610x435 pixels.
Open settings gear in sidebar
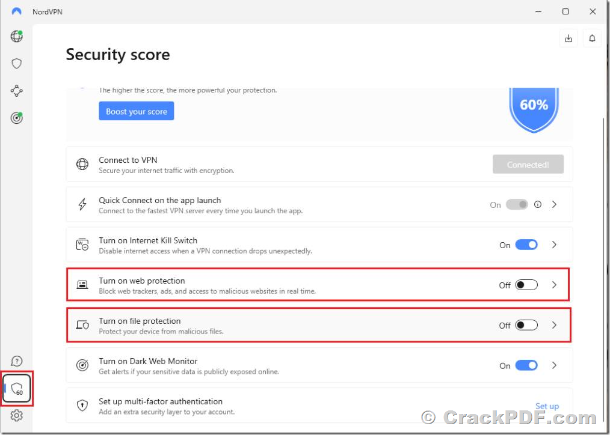[x=16, y=416]
